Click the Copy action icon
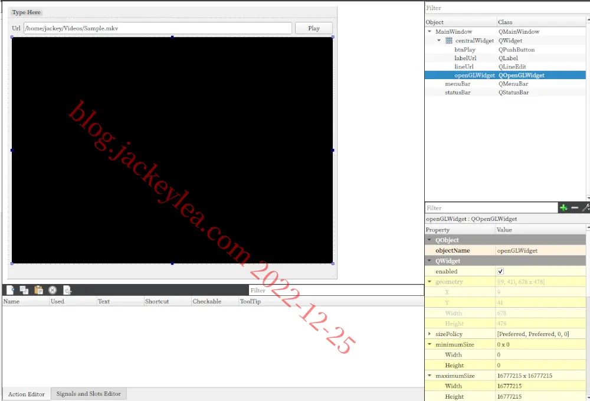590x401 pixels. (x=24, y=290)
